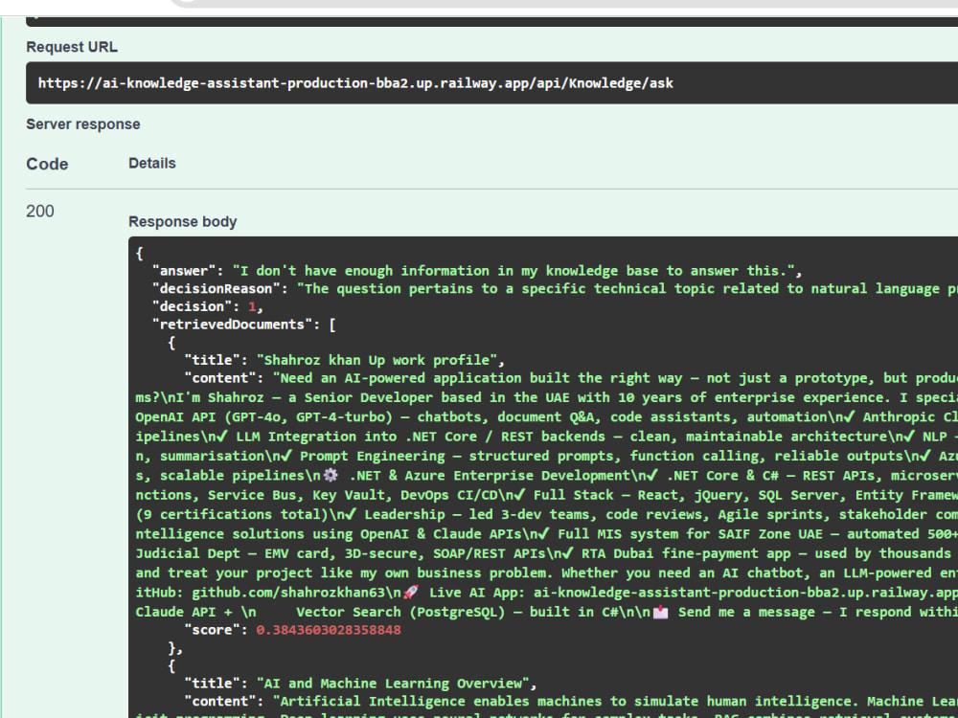The width and height of the screenshot is (958, 718).
Task: Click the 'Code' column header
Action: pyautogui.click(x=47, y=164)
